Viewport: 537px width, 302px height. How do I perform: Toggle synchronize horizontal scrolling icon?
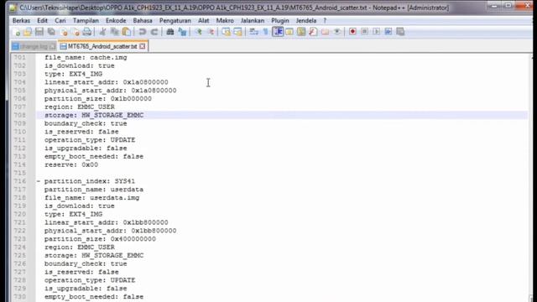click(238, 32)
